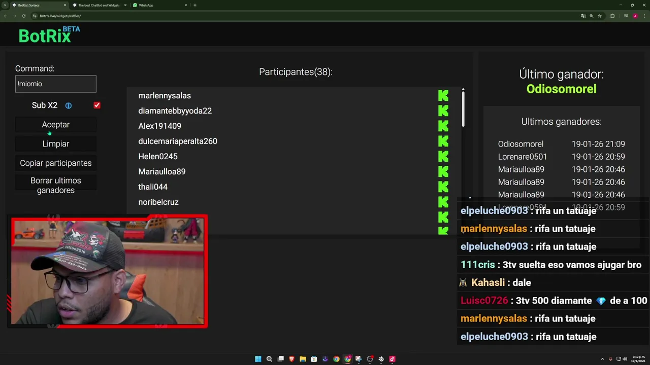The width and height of the screenshot is (650, 365).
Task: Click last winner name Odiosomorel in green
Action: pyautogui.click(x=562, y=89)
